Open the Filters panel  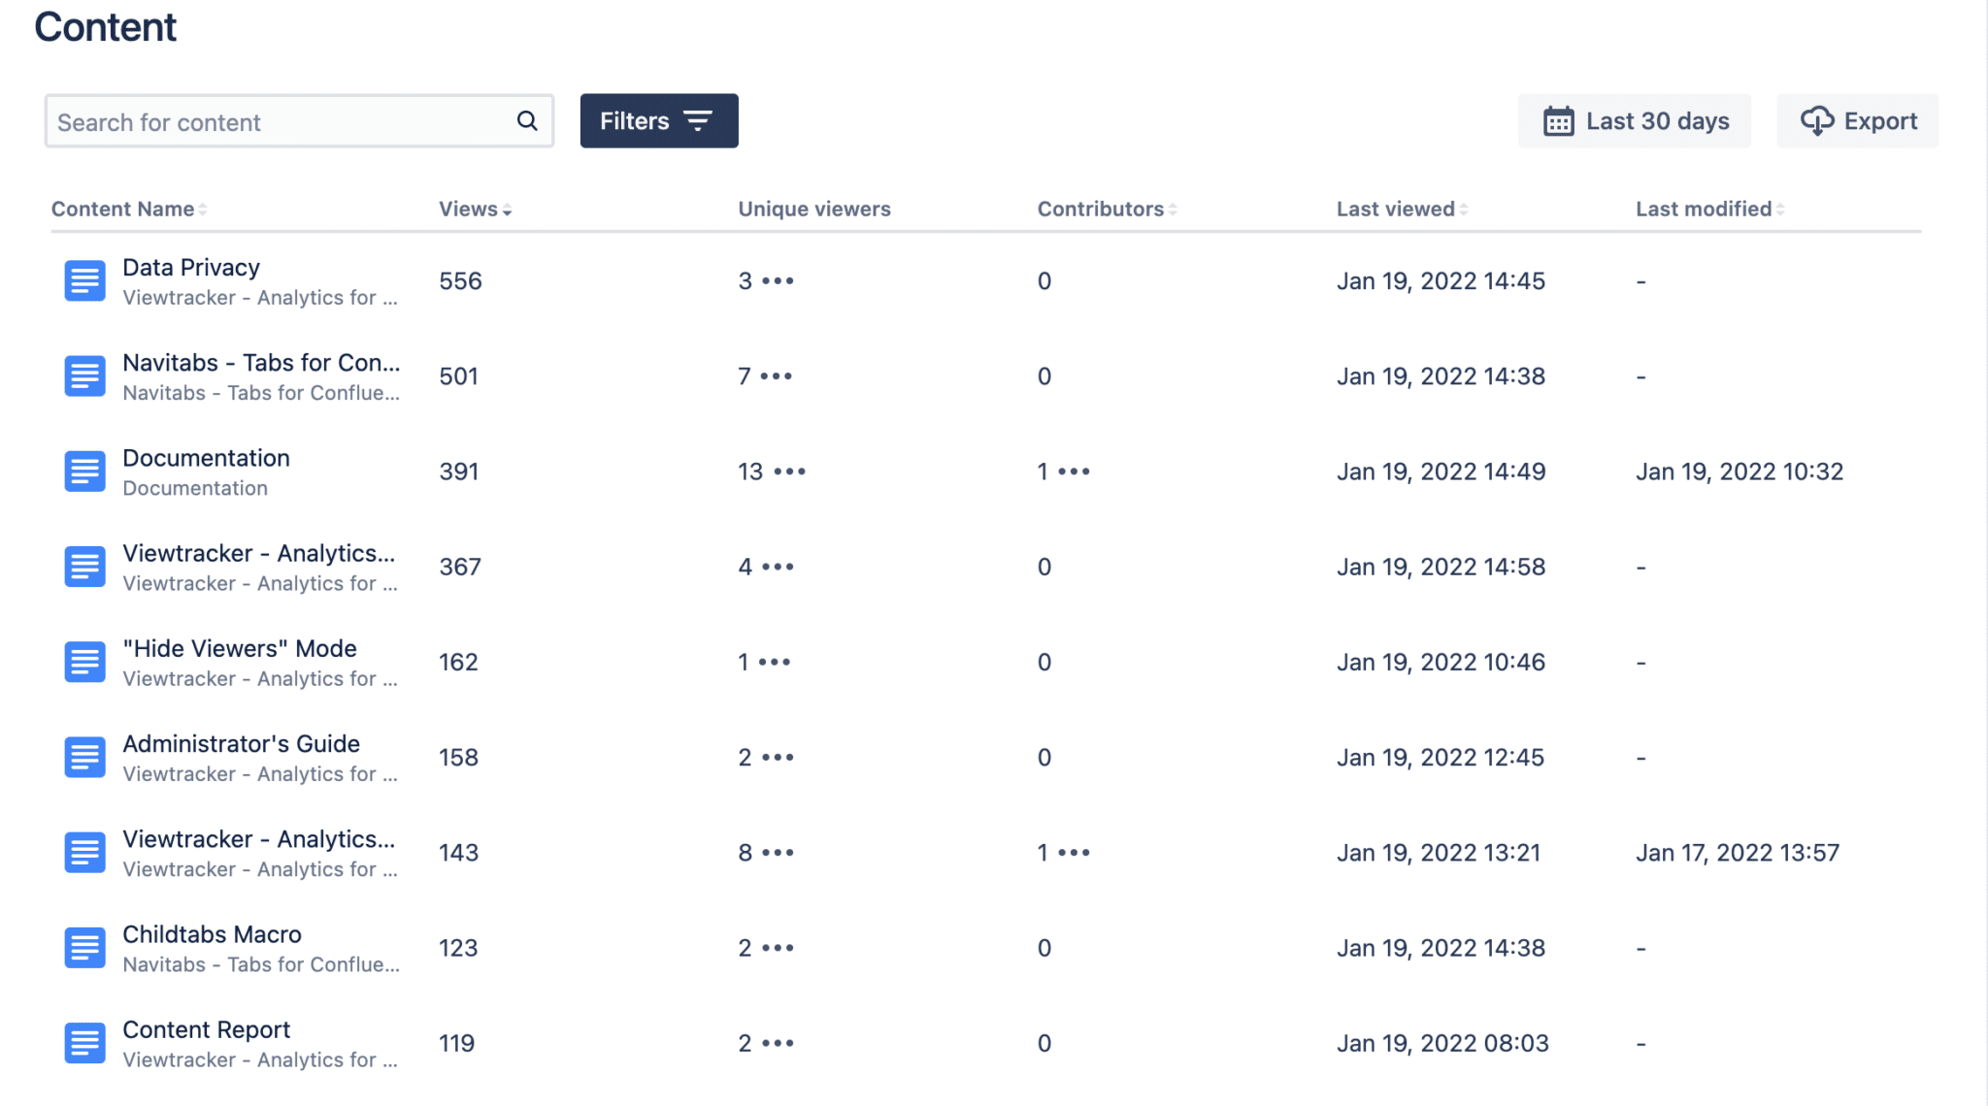point(659,120)
